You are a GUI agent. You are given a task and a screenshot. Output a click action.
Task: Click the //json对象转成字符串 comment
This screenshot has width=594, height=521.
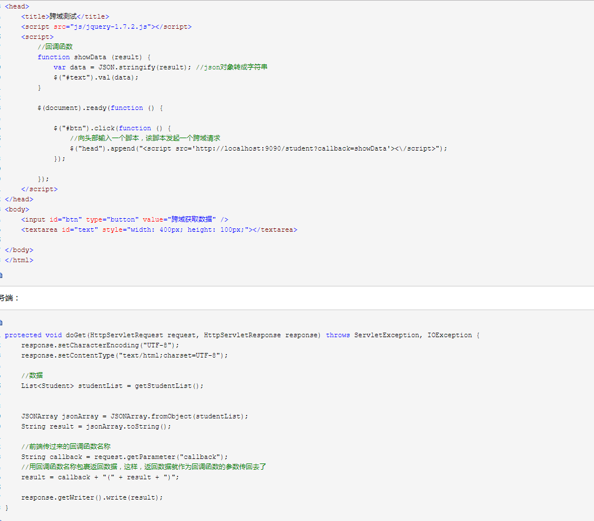(x=232, y=68)
